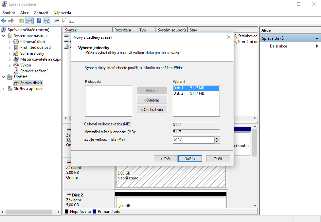Click the Up one level folder icon

pos(21,21)
